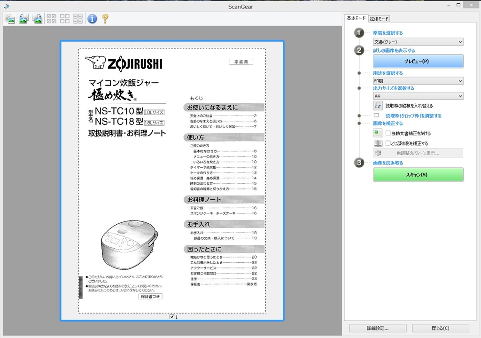The height and width of the screenshot is (338, 481).
Task: Open the A4 output size dropdown
Action: (418, 96)
